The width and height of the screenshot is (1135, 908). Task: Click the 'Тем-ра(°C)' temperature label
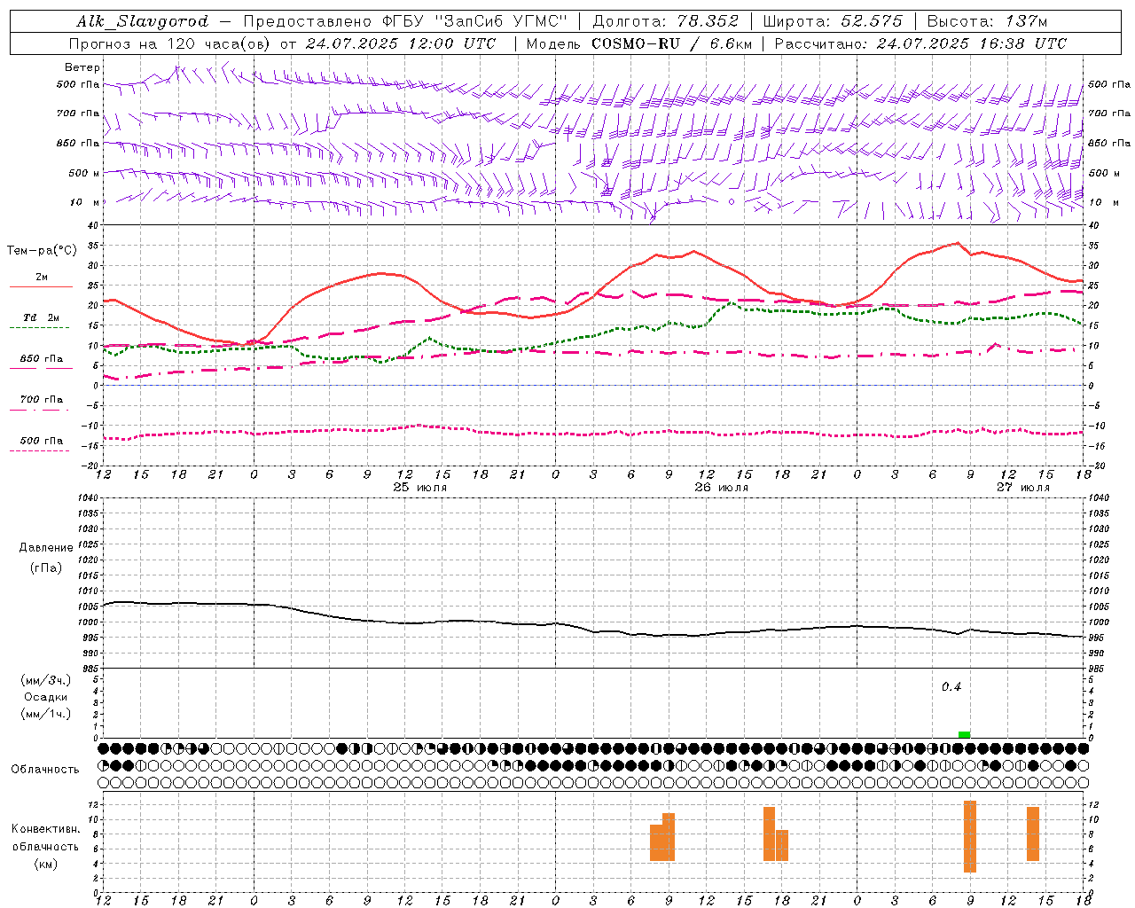(x=42, y=251)
